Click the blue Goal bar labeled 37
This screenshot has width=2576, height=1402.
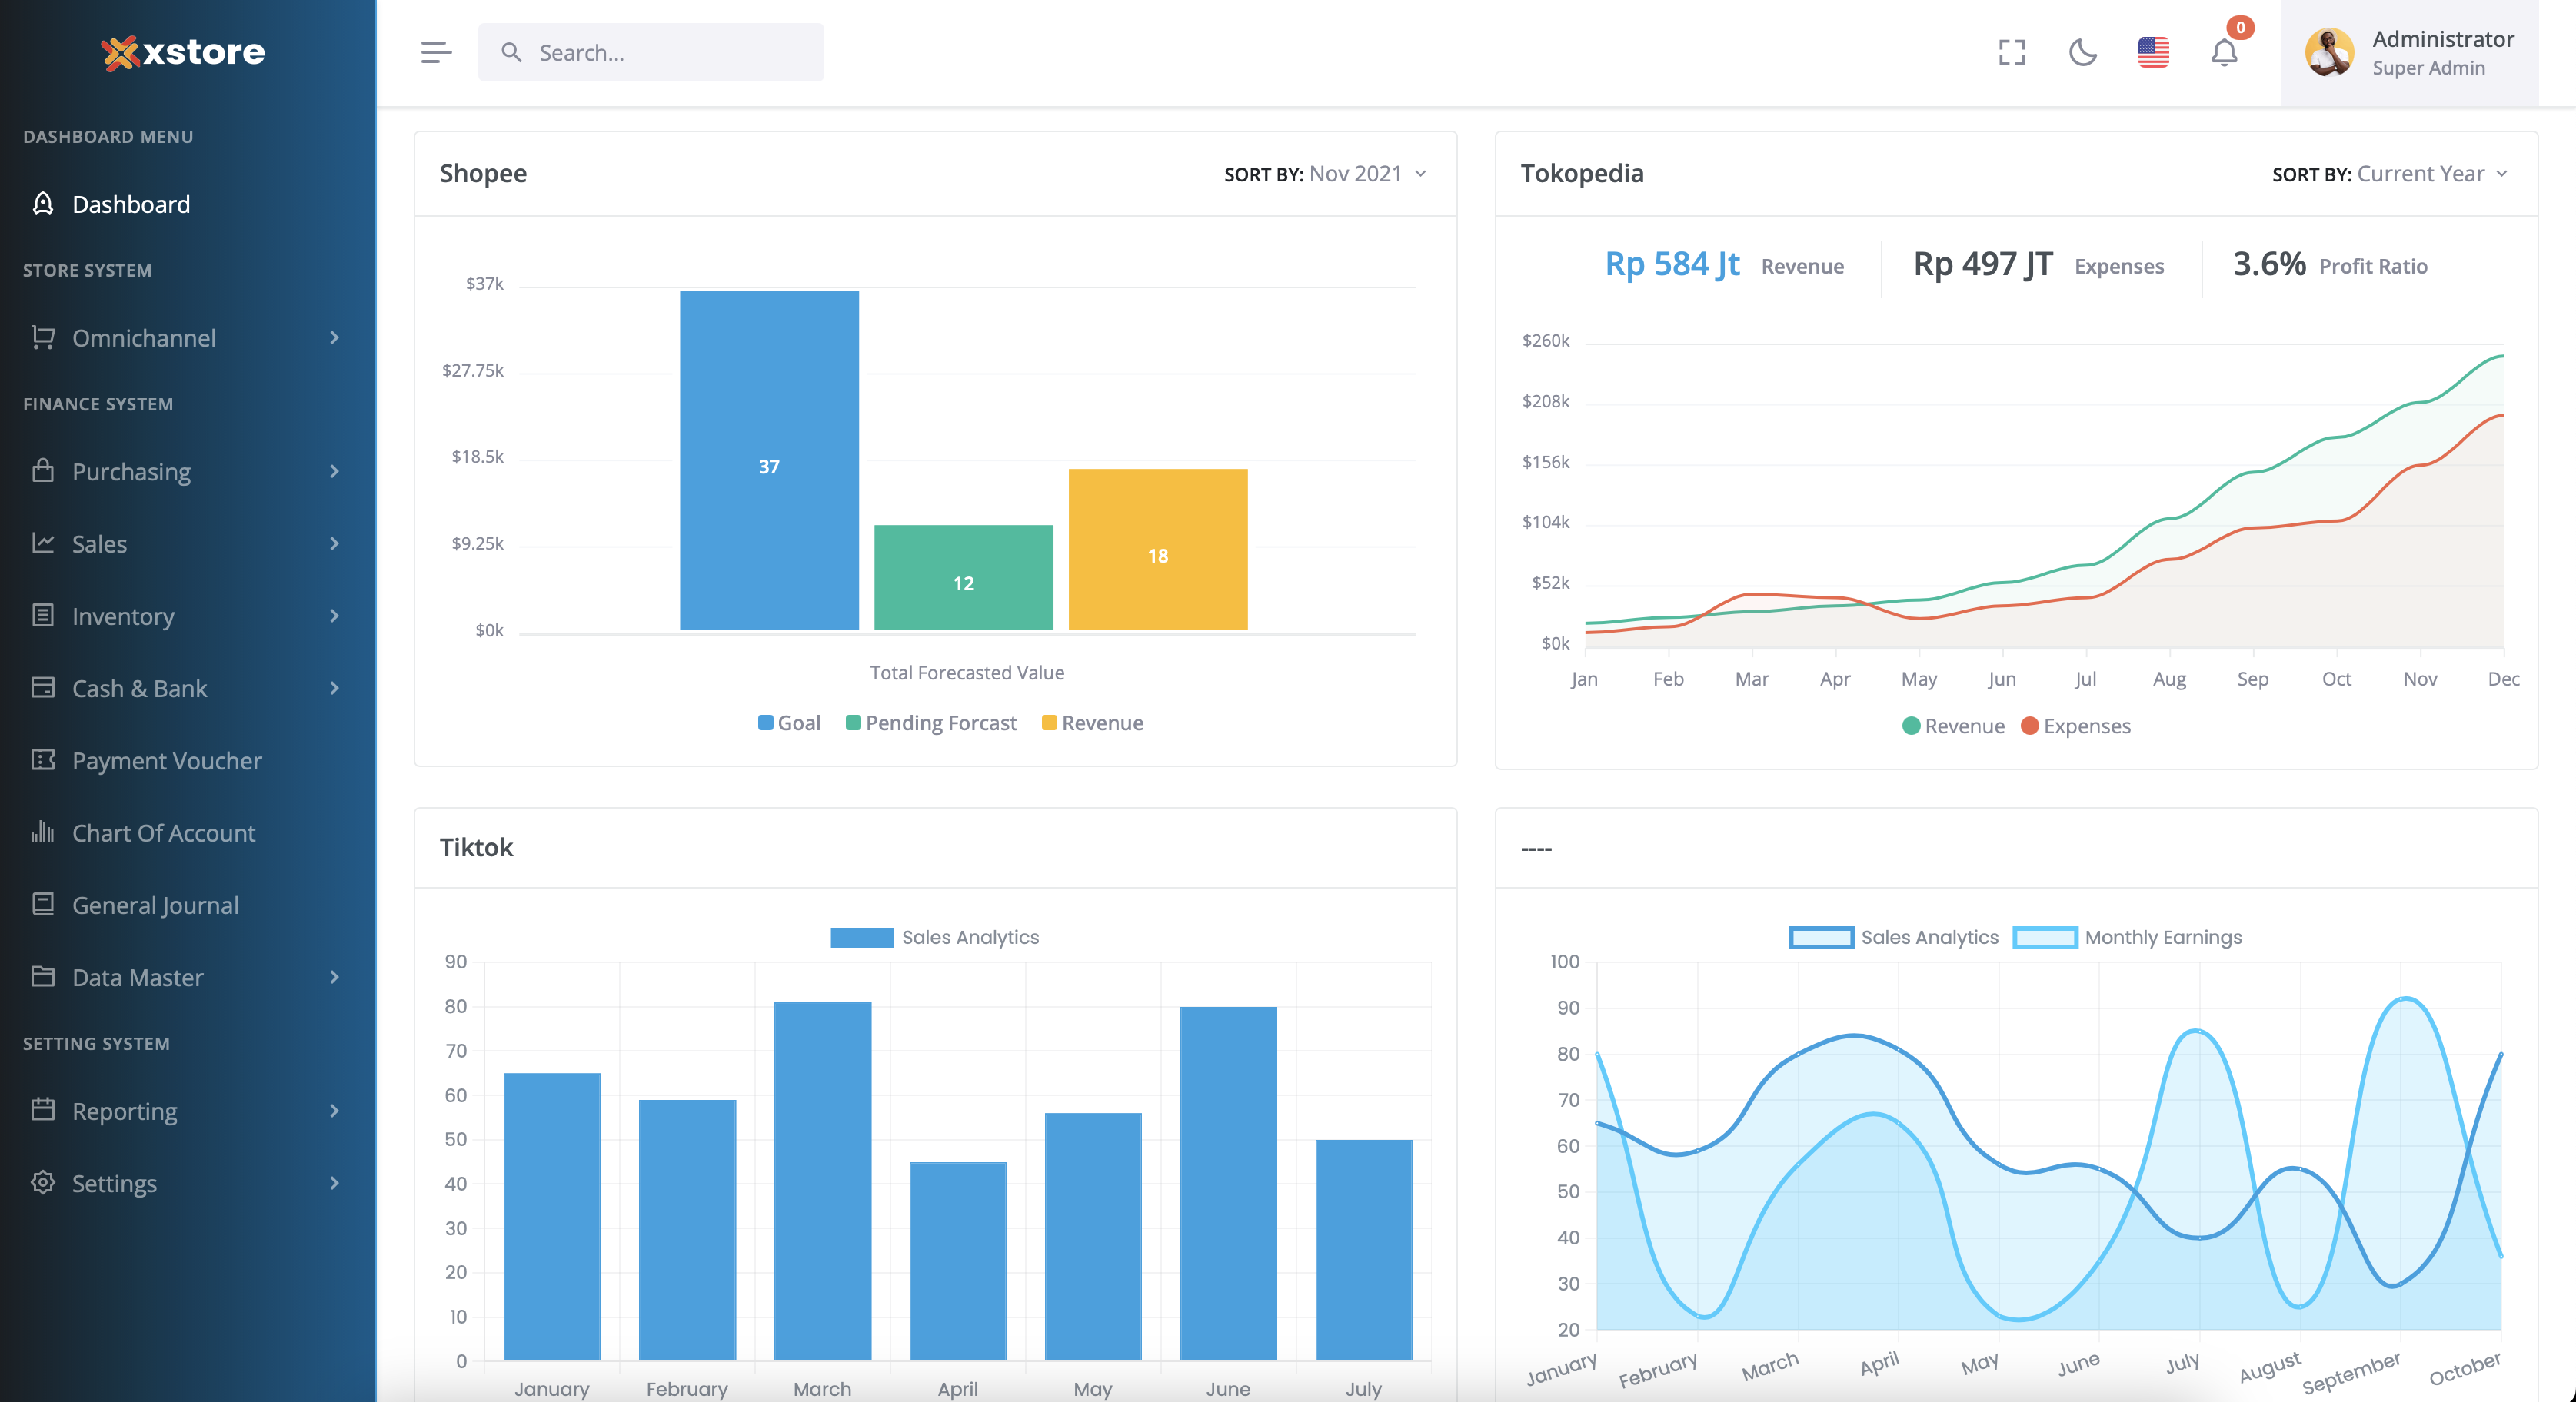click(x=769, y=460)
